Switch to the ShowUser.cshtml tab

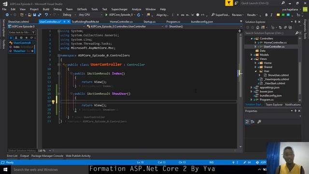click(x=18, y=22)
